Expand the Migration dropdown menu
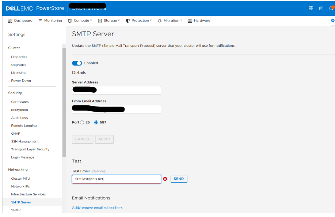This screenshot has height=217, width=335. coord(170,20)
